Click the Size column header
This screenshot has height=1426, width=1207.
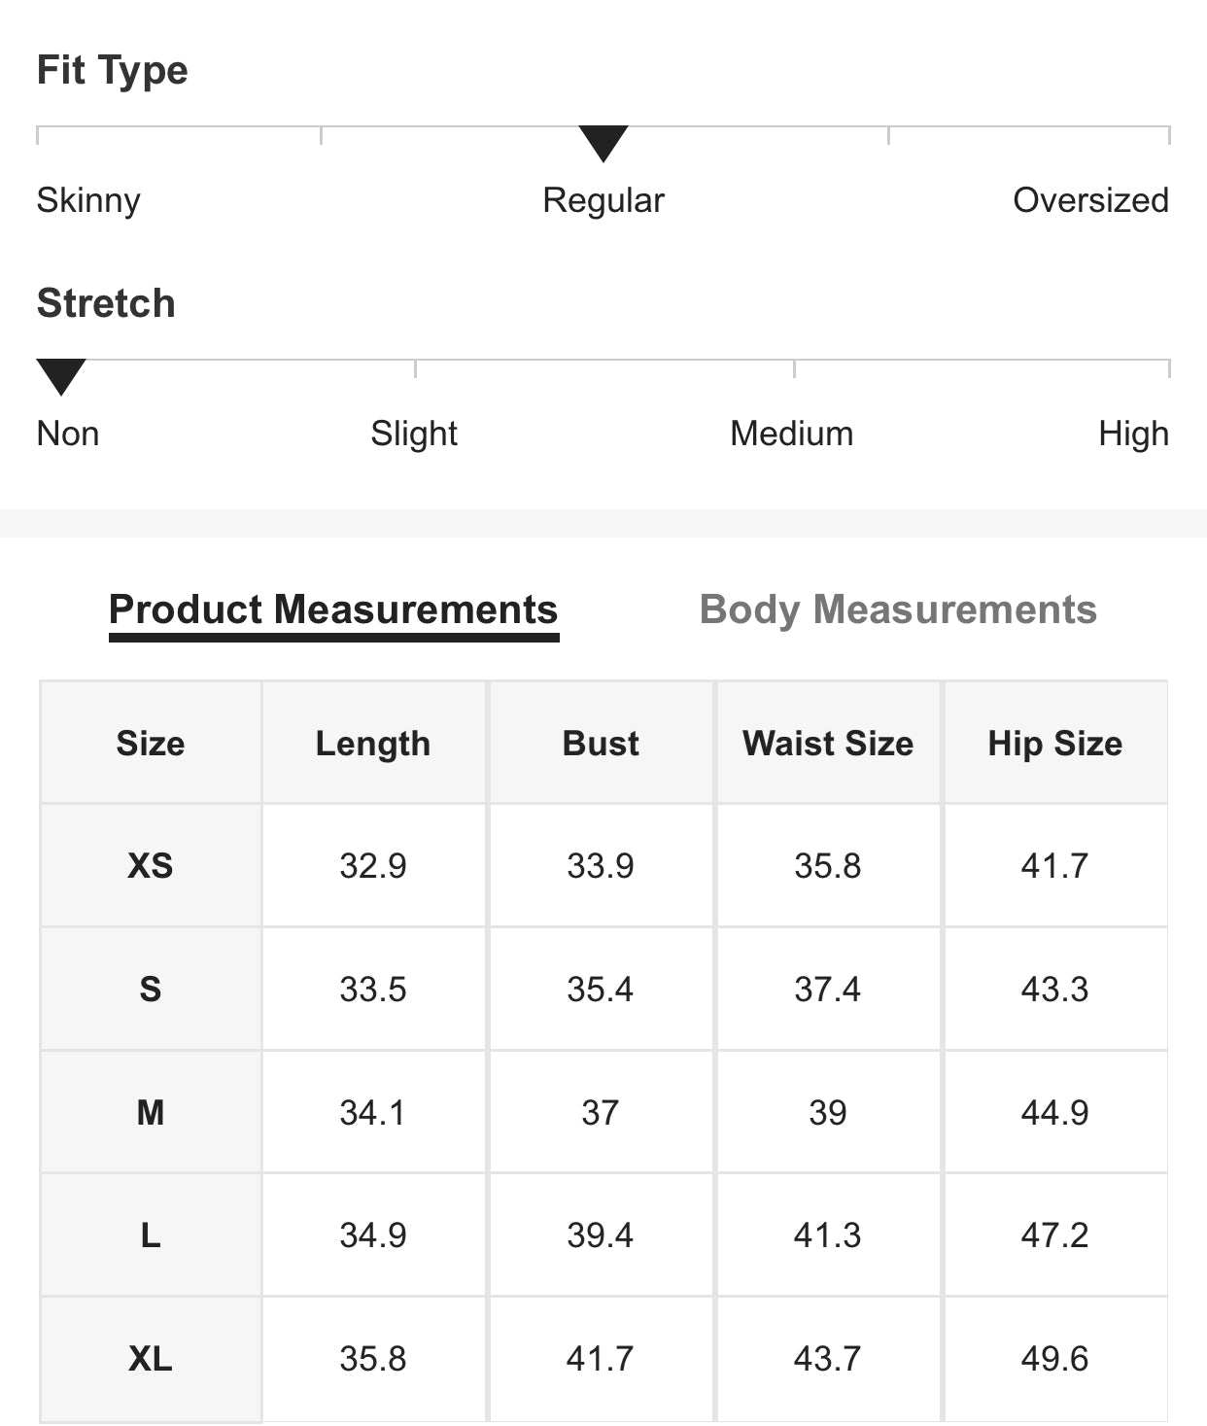pyautogui.click(x=151, y=744)
